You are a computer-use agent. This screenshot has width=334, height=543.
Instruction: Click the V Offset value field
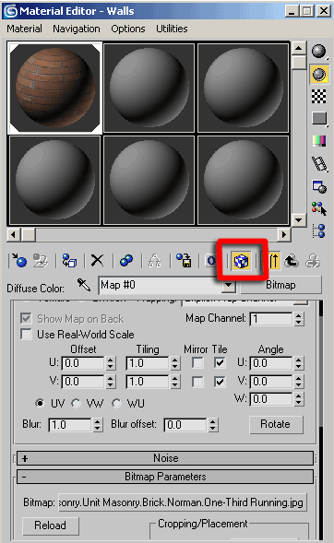coord(83,382)
